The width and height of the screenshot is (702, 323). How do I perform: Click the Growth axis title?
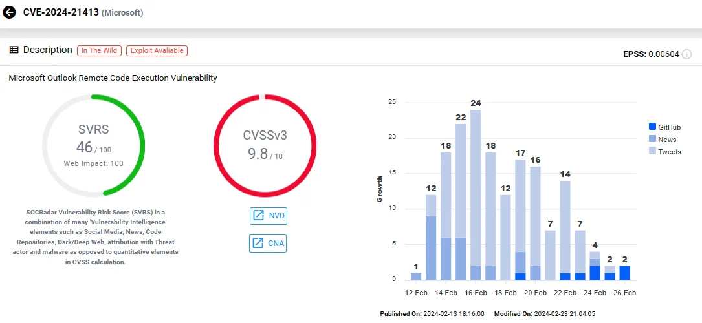(380, 191)
